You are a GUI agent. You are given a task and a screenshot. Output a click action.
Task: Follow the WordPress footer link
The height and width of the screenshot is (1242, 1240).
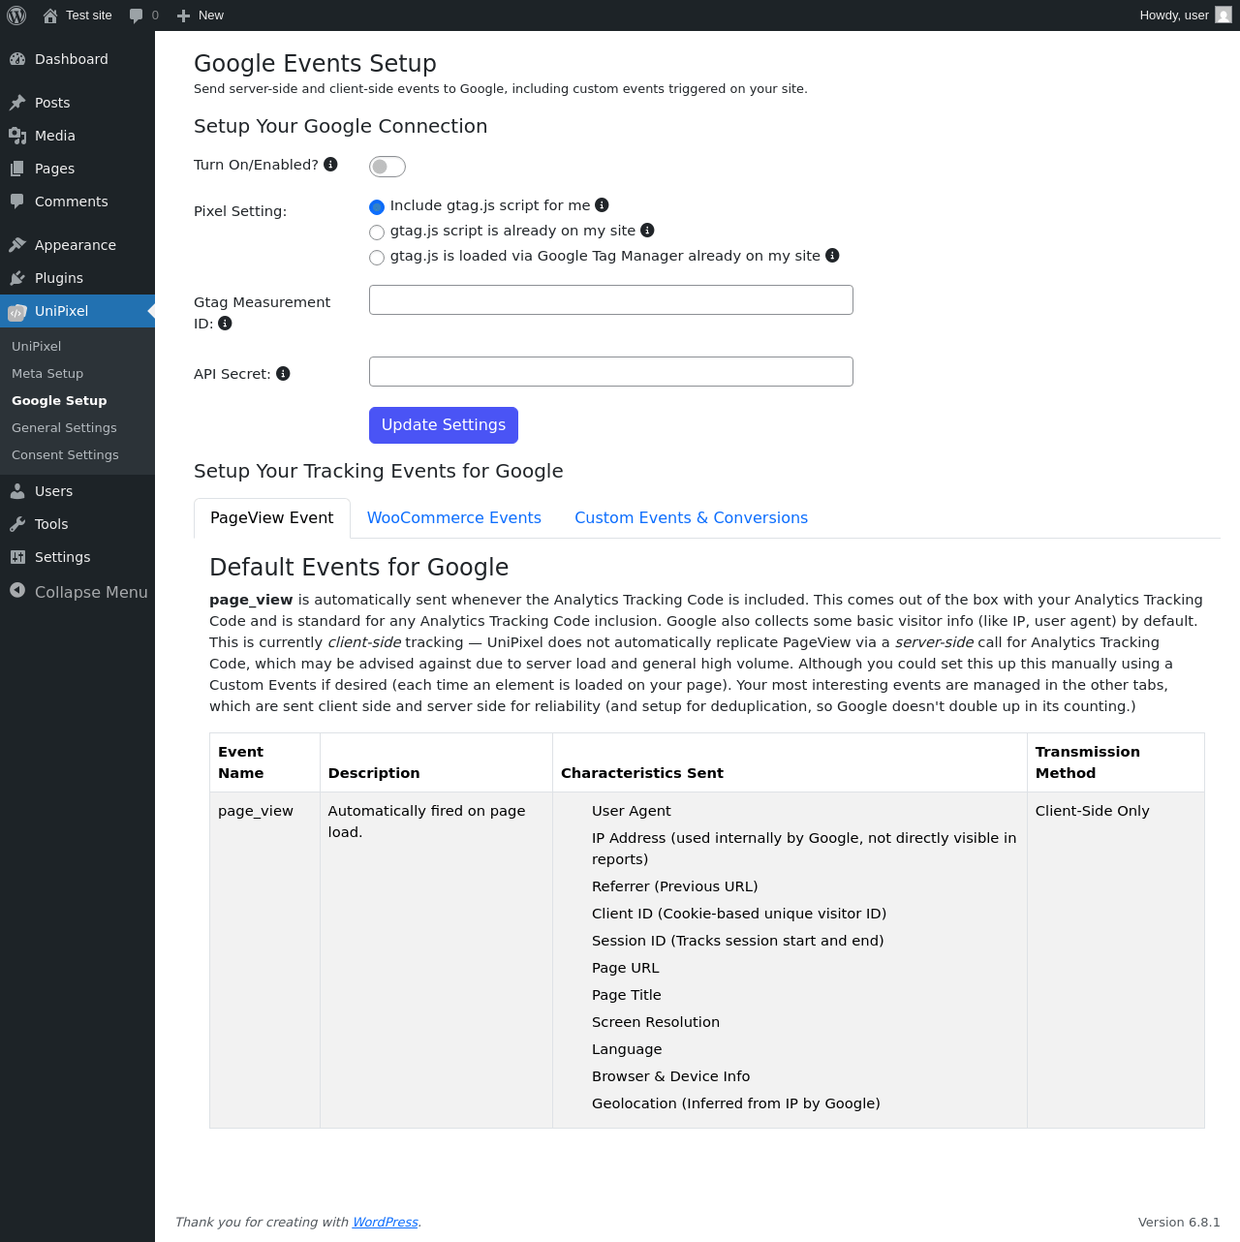[385, 1222]
